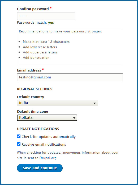Open the Default country dropdown showing India
Image resolution: width=138 pixels, height=185 pixels.
[57, 103]
